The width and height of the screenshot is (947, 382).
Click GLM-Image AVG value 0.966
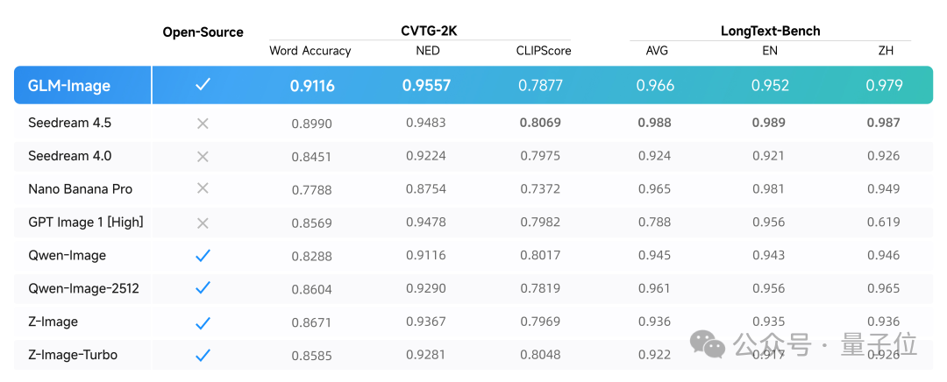click(655, 86)
